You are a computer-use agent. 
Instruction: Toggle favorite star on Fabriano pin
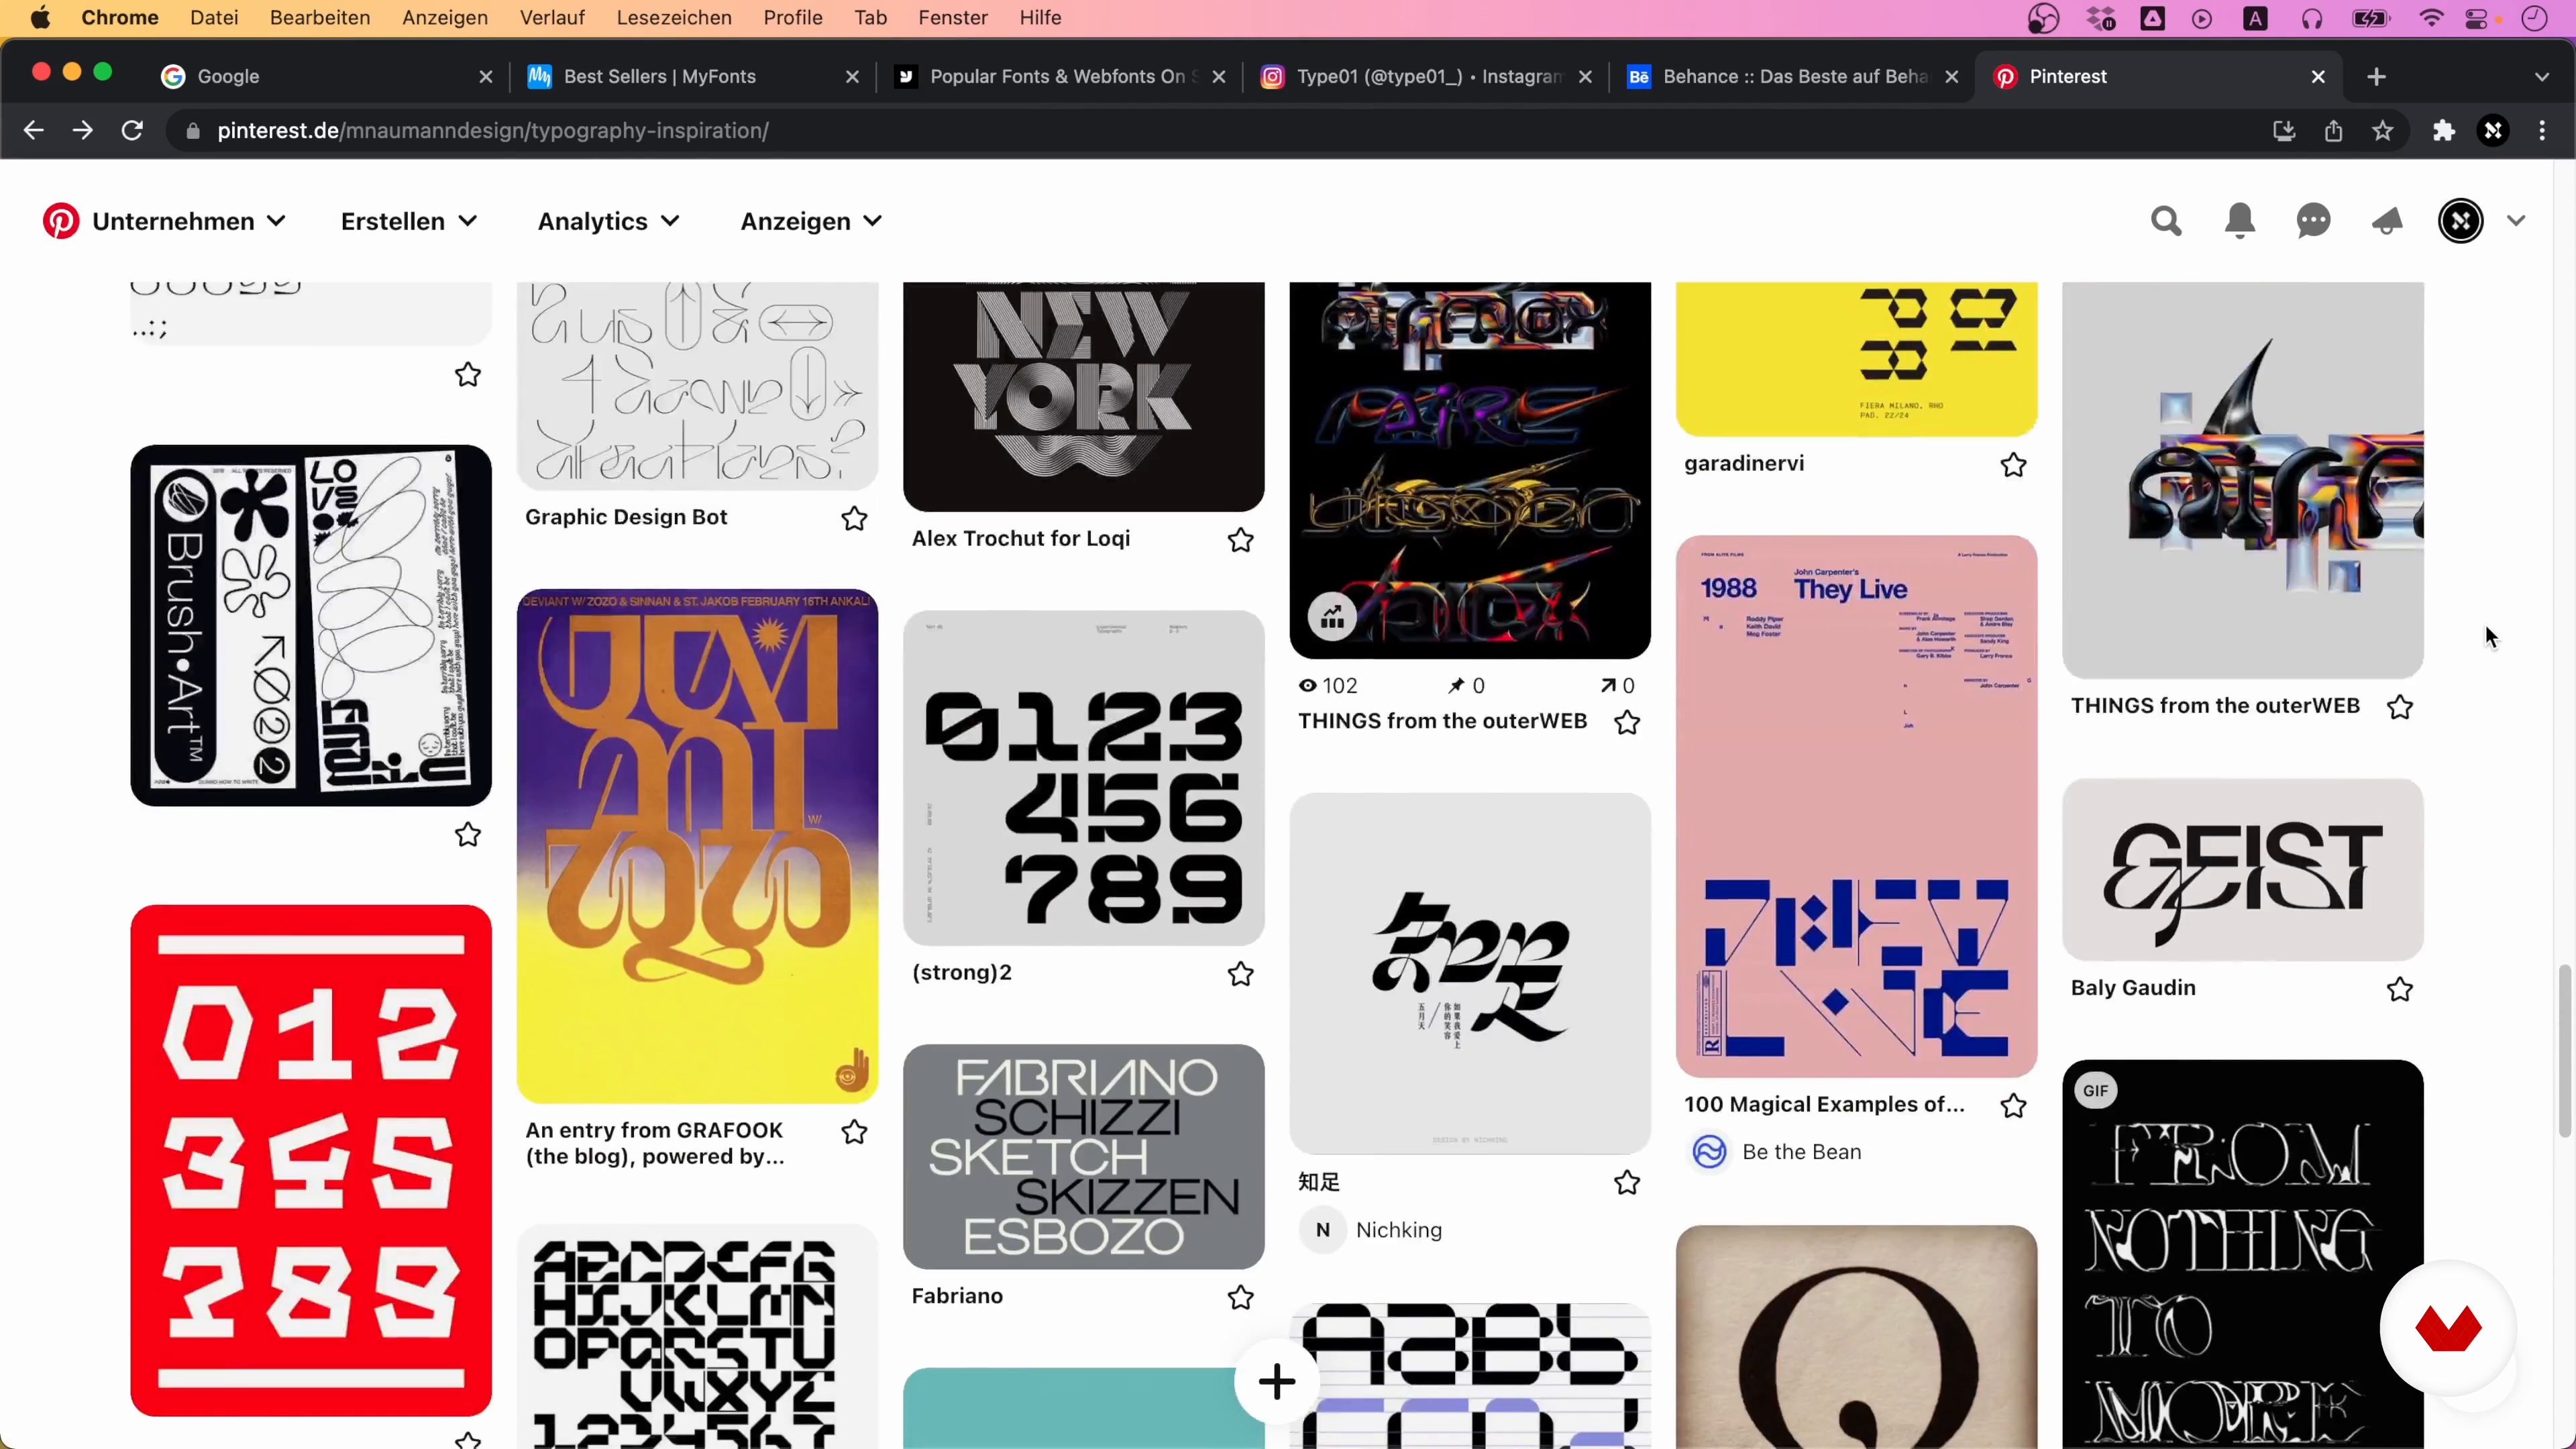(x=1240, y=1297)
